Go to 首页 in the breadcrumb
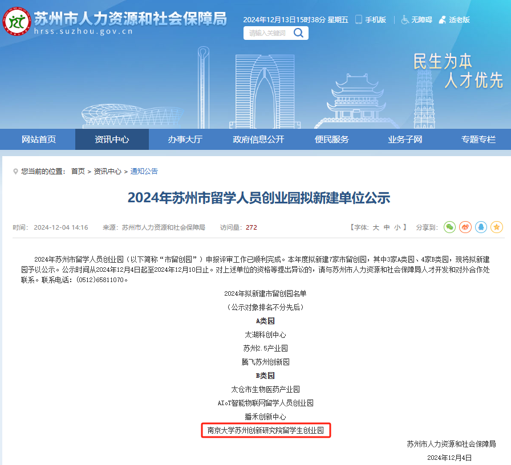511x465 pixels. tap(78, 172)
